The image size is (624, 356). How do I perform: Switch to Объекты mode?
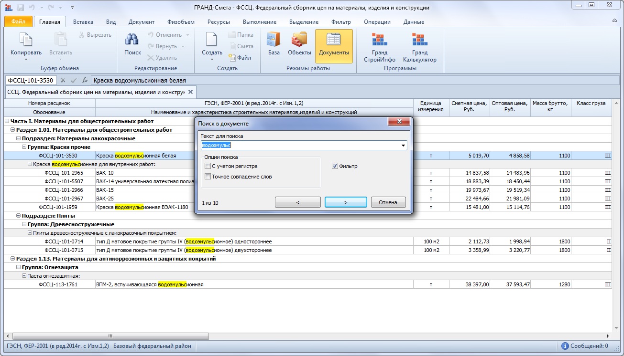coord(299,41)
